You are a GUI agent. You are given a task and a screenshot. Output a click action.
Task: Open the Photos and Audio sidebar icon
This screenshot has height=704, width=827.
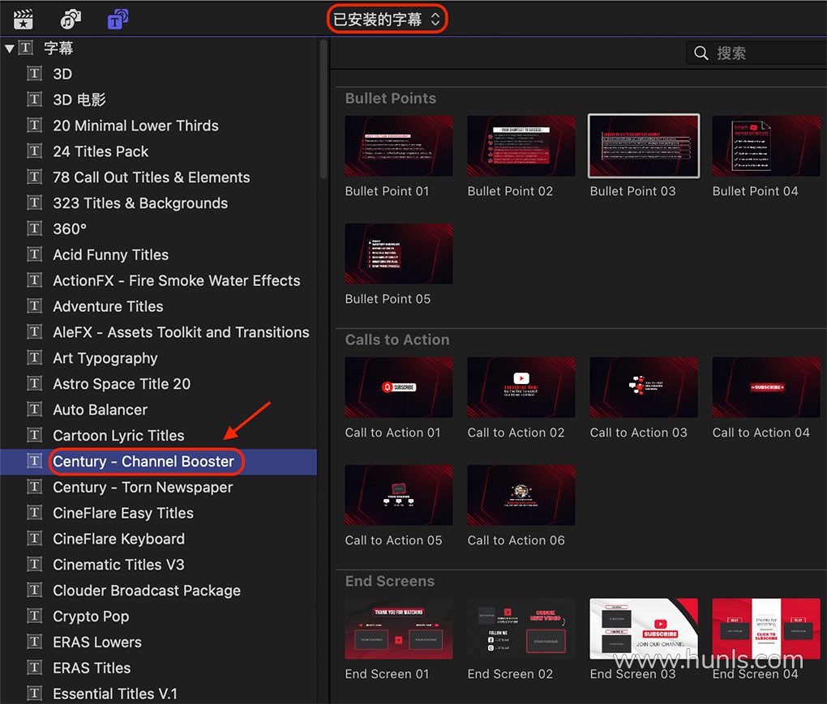(x=71, y=19)
